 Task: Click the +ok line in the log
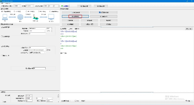(x=62, y=49)
